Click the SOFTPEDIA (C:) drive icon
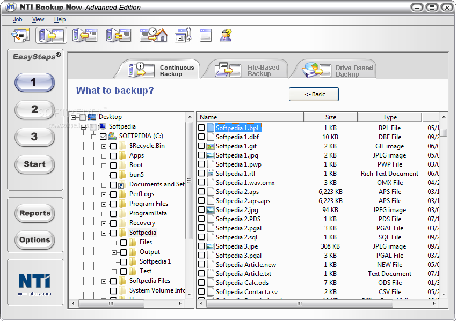Viewport: 457px width, 322px height. point(112,136)
